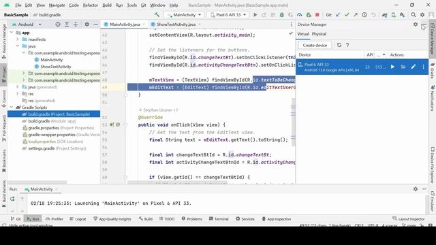This screenshot has width=436, height=245.
Task: Click Sync Project with Gradle Files icon
Action: (x=384, y=15)
